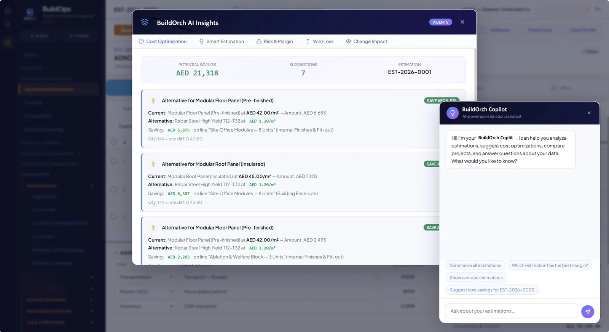Image resolution: width=609 pixels, height=332 pixels.
Task: Click the Win/Loss arrow icon
Action: [x=308, y=41]
